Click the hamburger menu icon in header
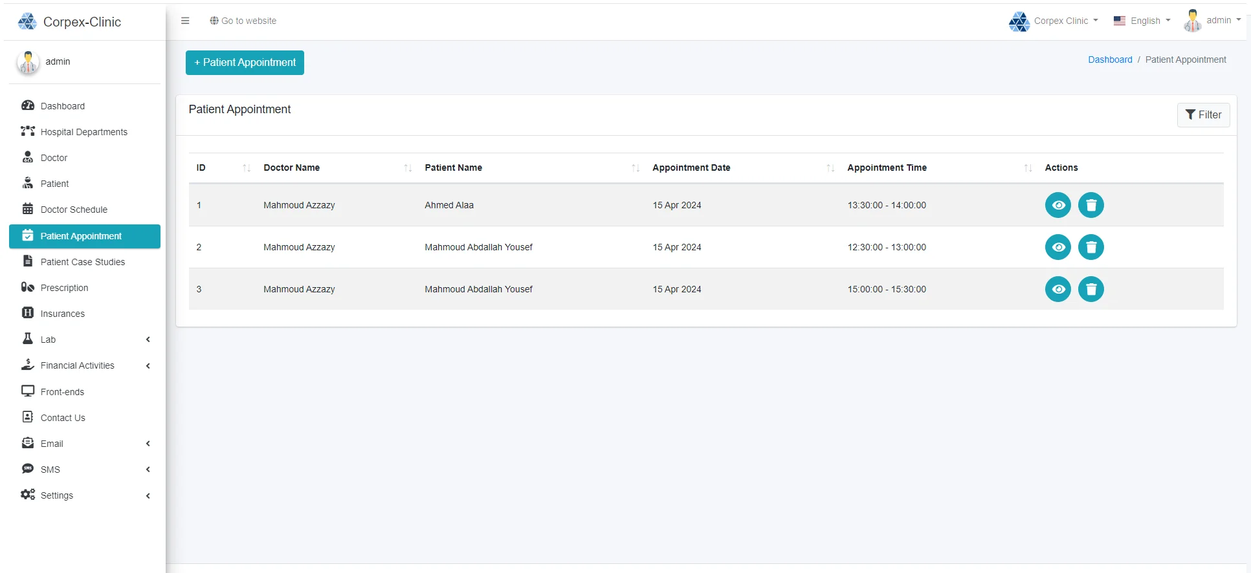Viewport: 1251px width, 573px height. pyautogui.click(x=185, y=21)
